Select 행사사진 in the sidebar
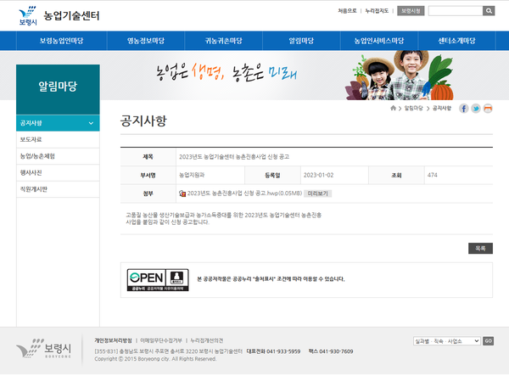This screenshot has height=376, width=509. coord(58,173)
